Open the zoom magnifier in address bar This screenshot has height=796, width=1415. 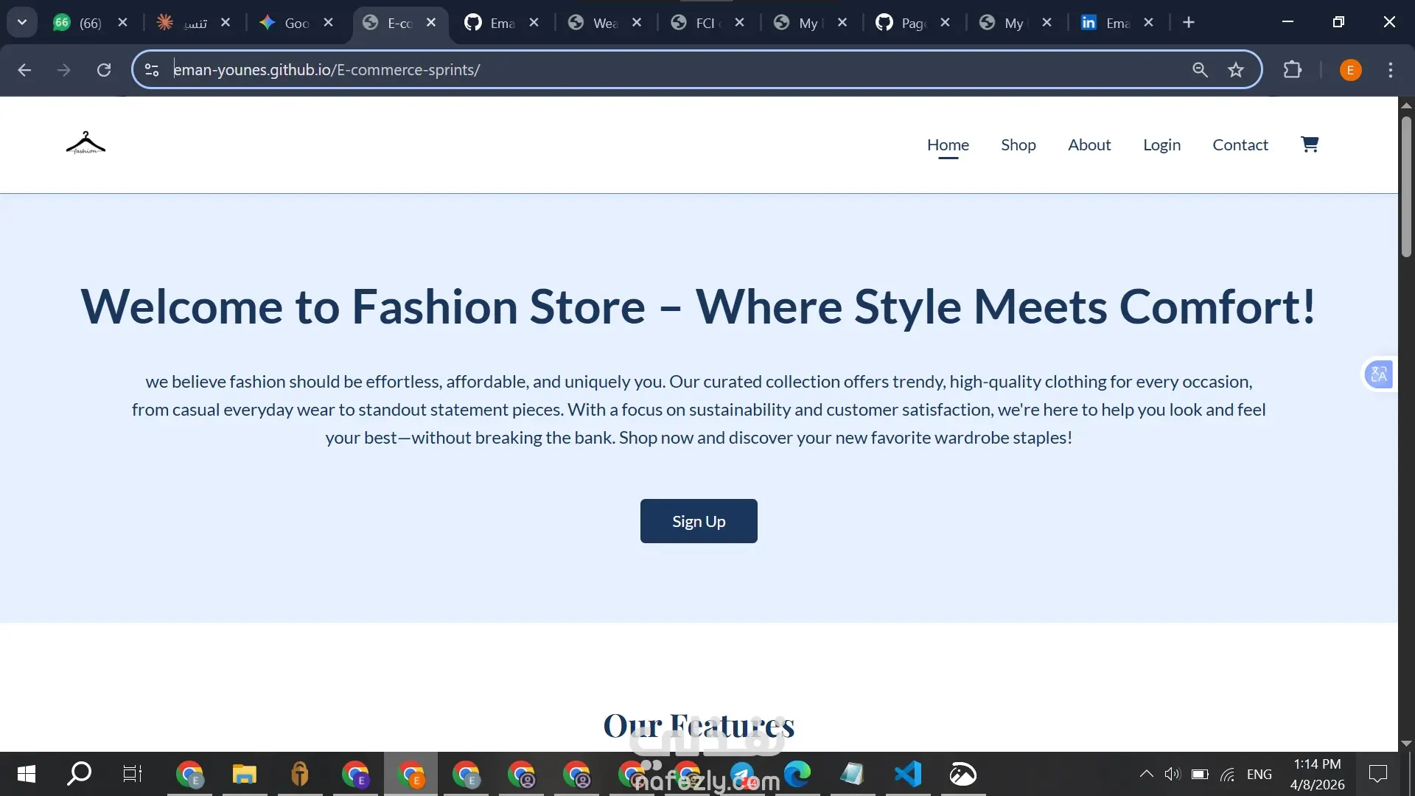[1200, 70]
